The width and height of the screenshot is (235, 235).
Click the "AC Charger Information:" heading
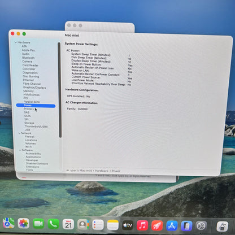[x=81, y=103]
